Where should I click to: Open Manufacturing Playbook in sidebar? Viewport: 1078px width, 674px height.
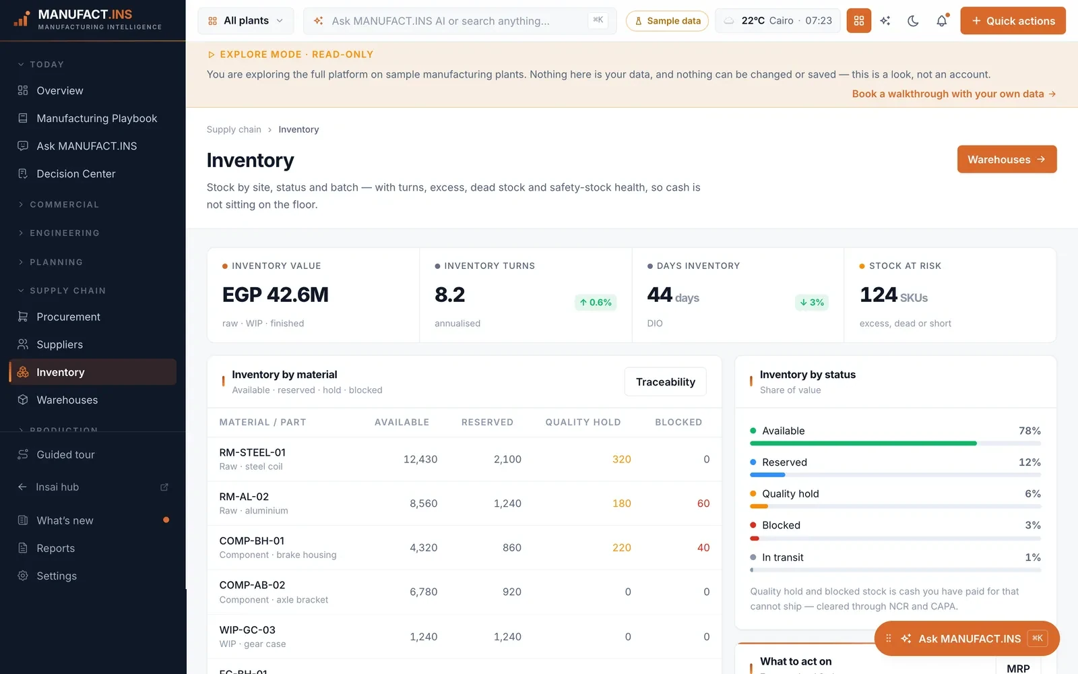point(93,118)
